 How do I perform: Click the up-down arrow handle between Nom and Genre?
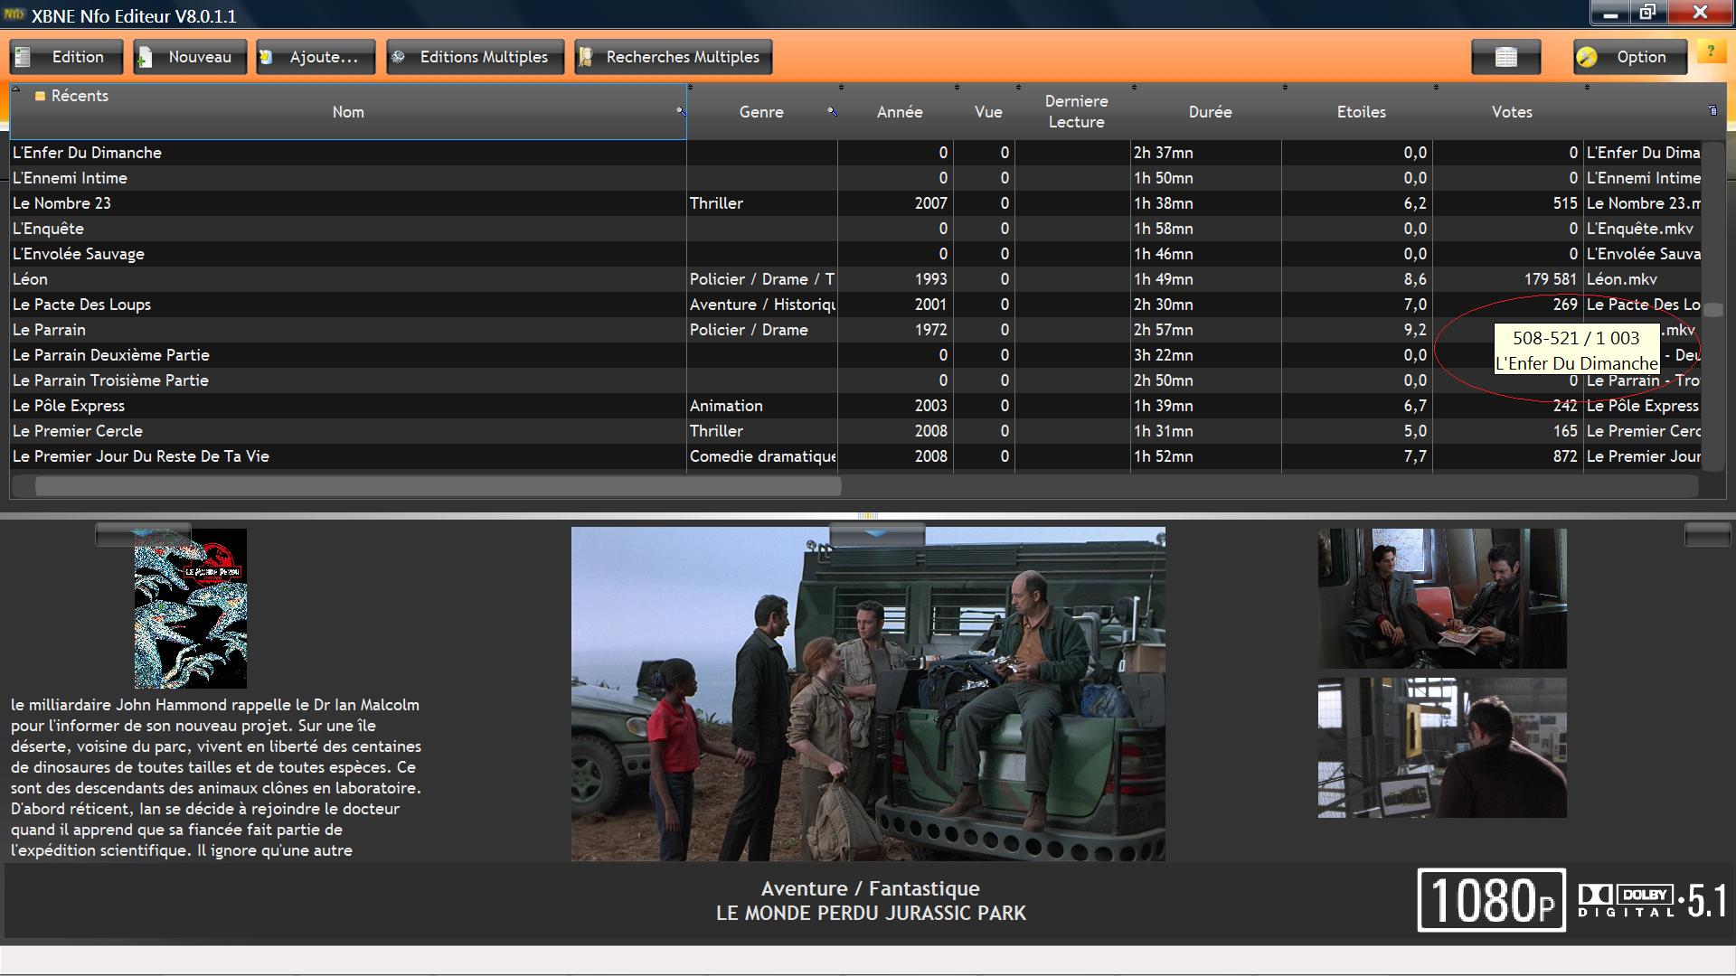(x=690, y=88)
